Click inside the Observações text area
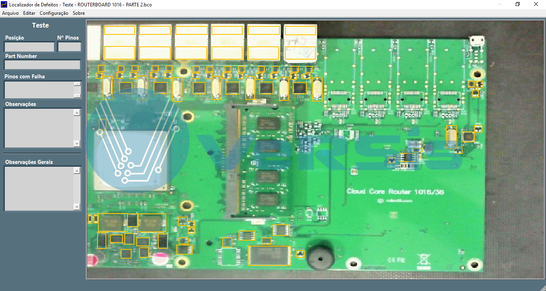This screenshot has height=291, width=546. (39, 128)
